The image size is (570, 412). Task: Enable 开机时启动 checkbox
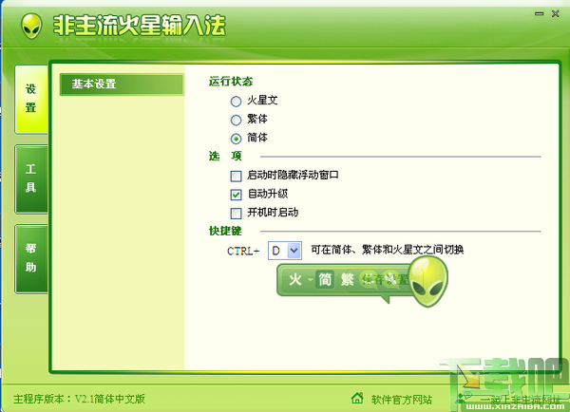[x=236, y=213]
